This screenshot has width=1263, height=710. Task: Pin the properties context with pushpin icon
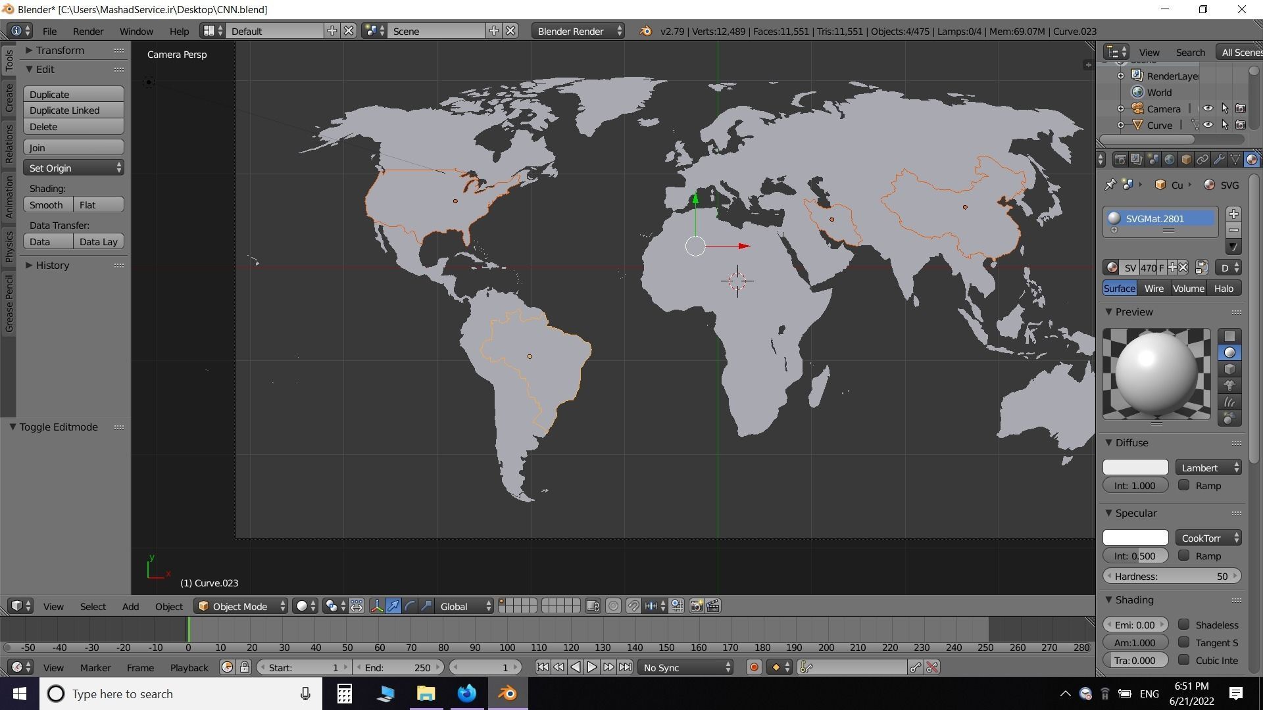tap(1110, 185)
